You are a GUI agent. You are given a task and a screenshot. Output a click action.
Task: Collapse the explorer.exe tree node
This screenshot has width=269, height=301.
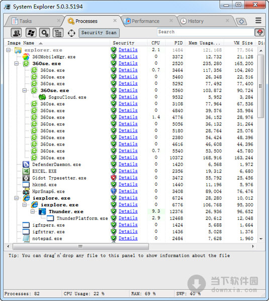click(8, 50)
